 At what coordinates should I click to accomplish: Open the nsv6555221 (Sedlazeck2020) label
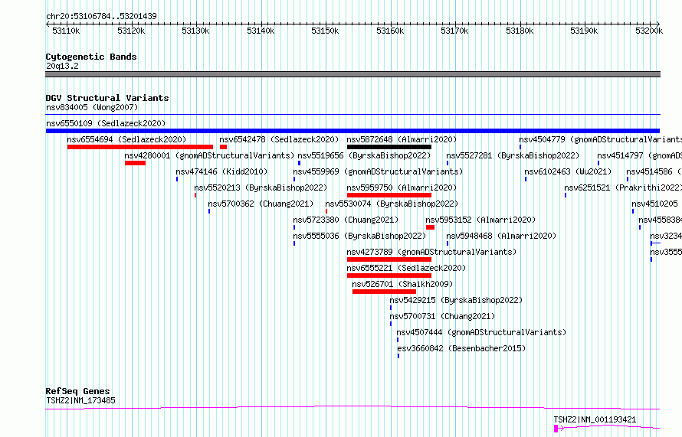[x=406, y=268]
